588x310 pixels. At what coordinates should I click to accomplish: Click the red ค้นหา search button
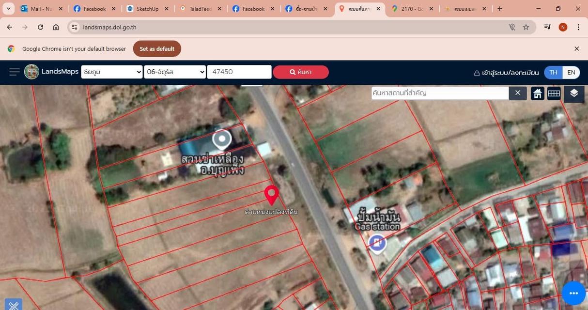(x=301, y=72)
